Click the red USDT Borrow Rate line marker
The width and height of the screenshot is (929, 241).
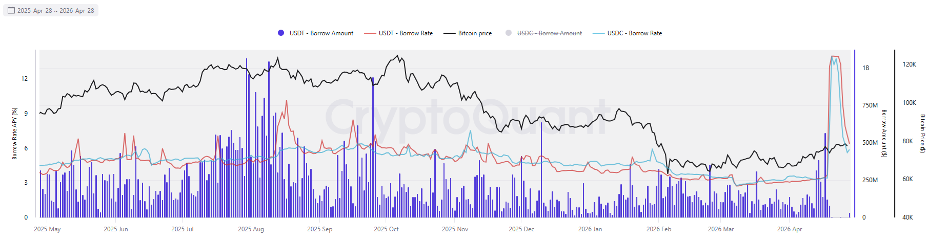pos(370,33)
